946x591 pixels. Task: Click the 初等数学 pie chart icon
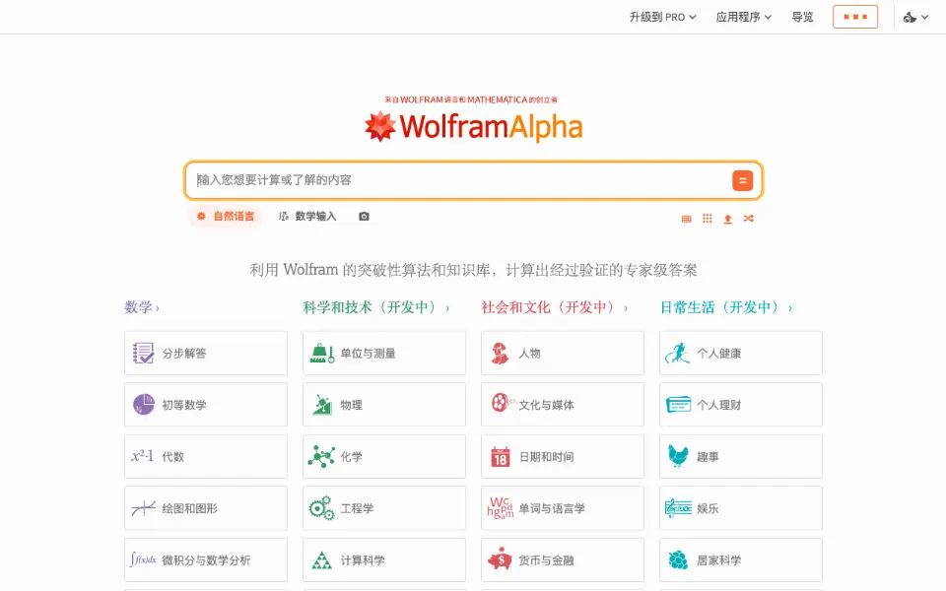click(x=143, y=405)
